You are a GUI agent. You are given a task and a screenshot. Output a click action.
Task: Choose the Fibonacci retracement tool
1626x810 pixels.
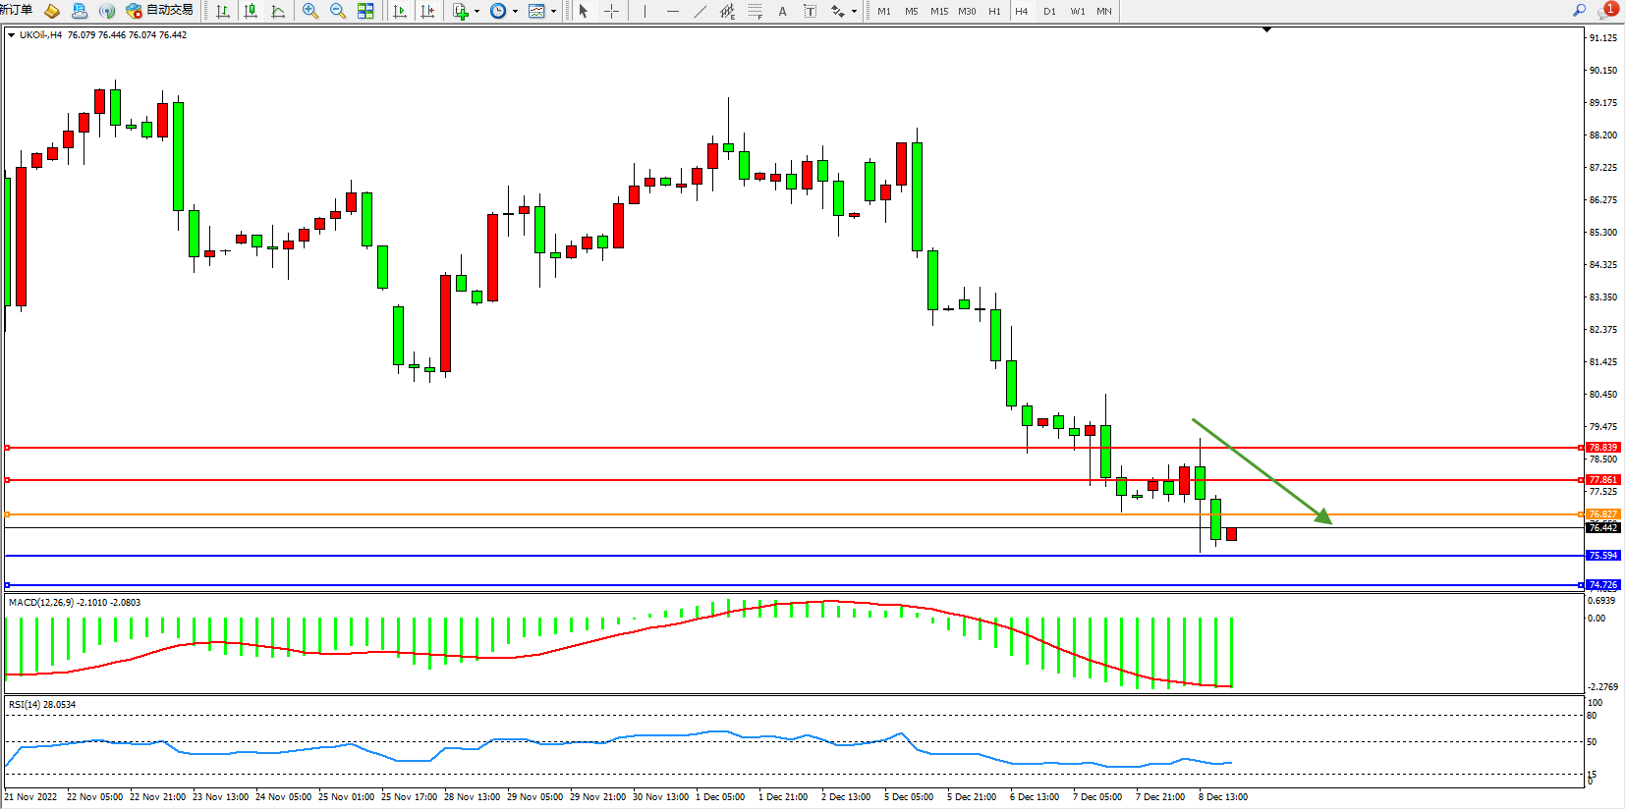tap(755, 11)
